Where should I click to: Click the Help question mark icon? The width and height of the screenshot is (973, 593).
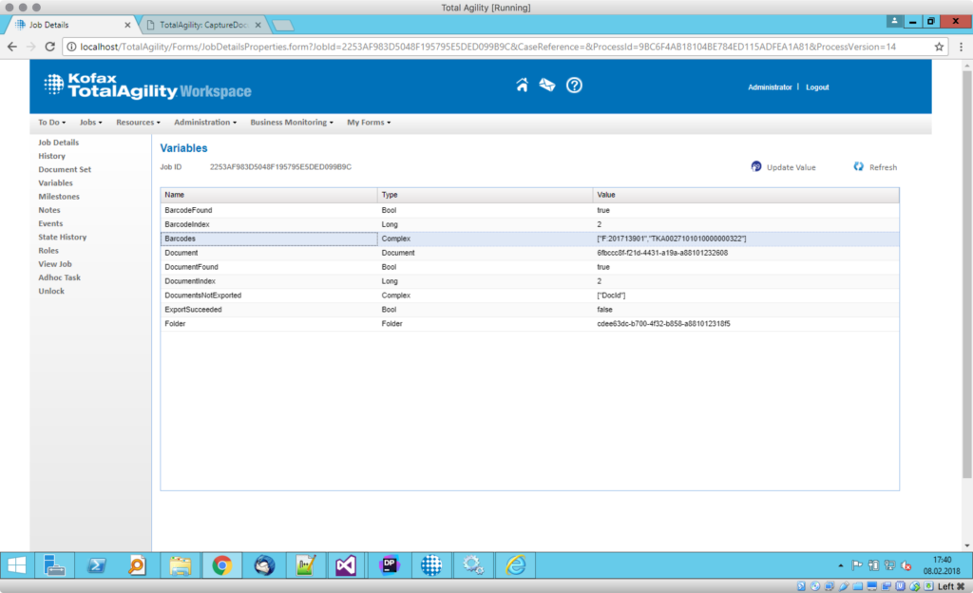[x=574, y=86]
